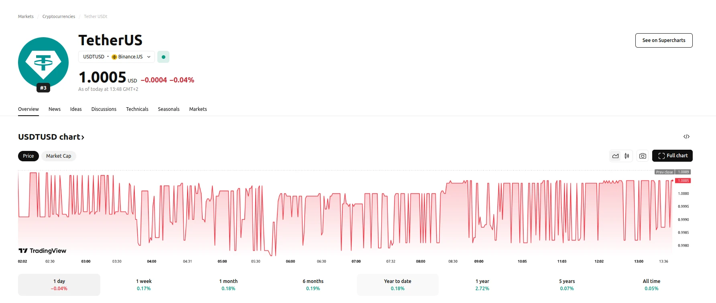Select the All time range
The width and height of the screenshot is (716, 303).
[x=651, y=285]
